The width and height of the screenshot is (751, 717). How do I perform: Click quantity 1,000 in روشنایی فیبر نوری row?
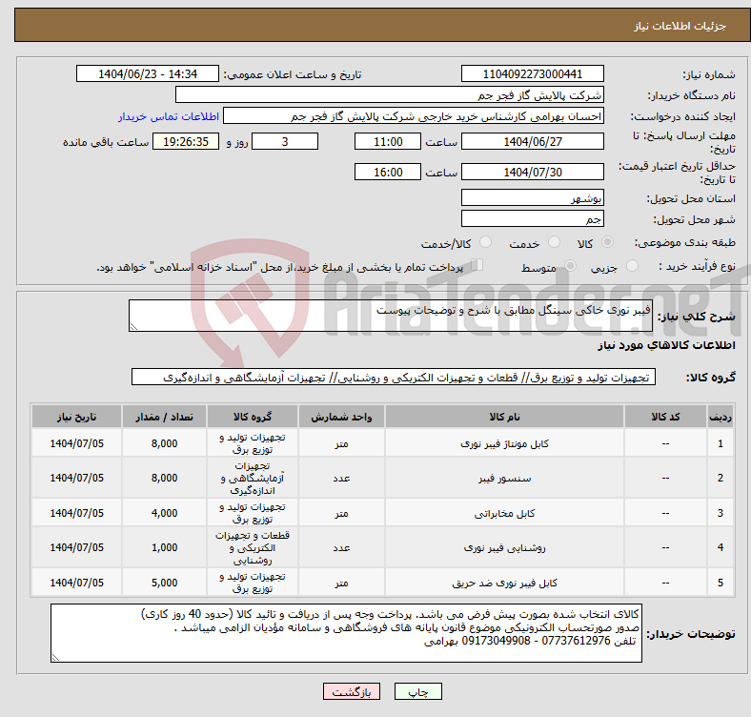[164, 548]
